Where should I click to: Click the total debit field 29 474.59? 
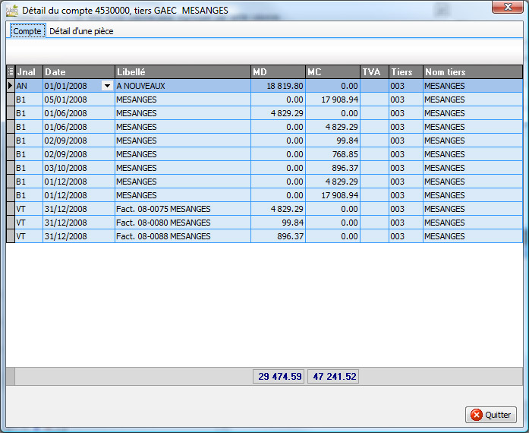(x=279, y=376)
